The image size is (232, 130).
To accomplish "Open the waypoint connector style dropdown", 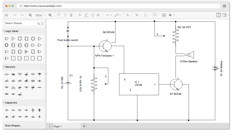I will coord(118,15).
